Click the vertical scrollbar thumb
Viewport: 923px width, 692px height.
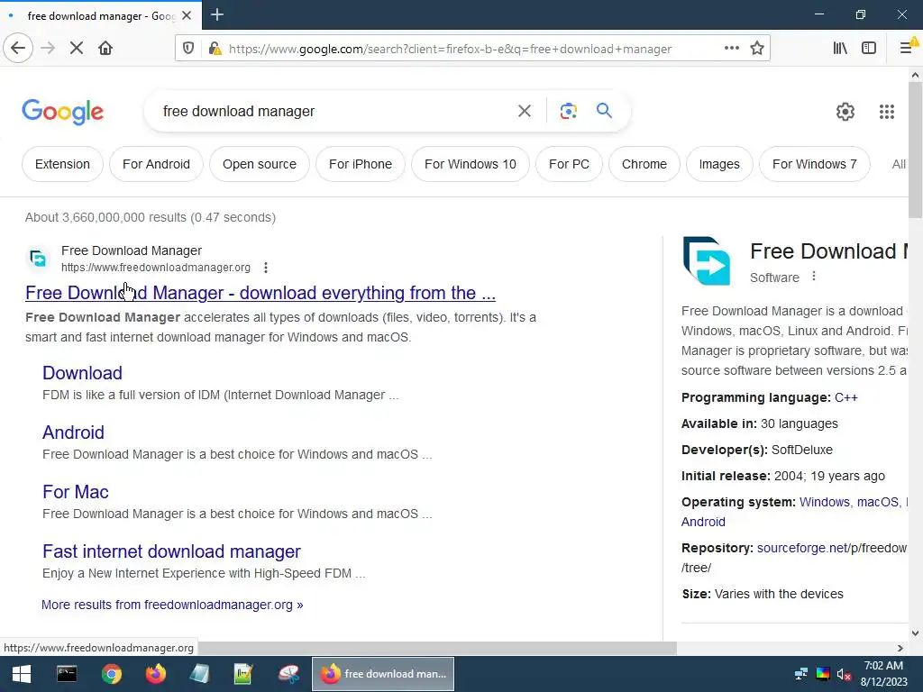click(915, 150)
